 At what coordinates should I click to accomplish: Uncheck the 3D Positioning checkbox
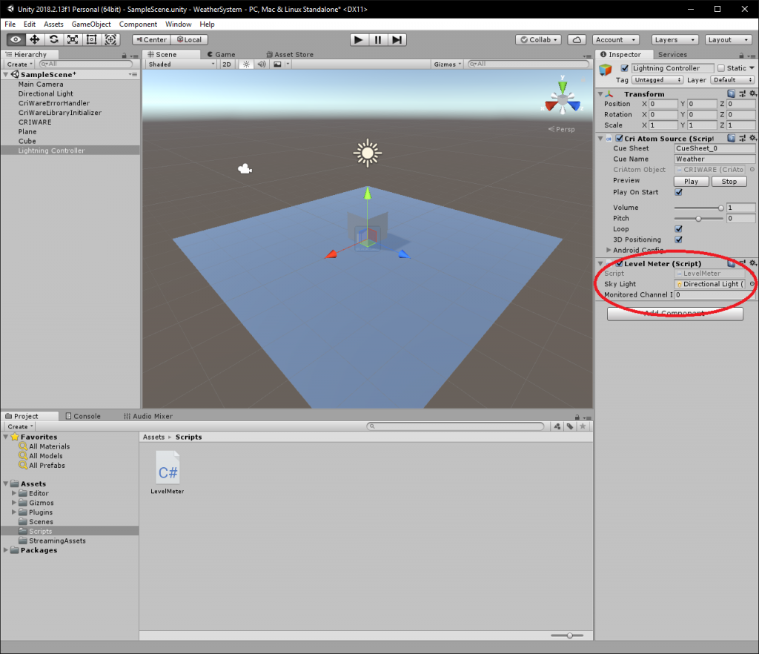tap(678, 240)
